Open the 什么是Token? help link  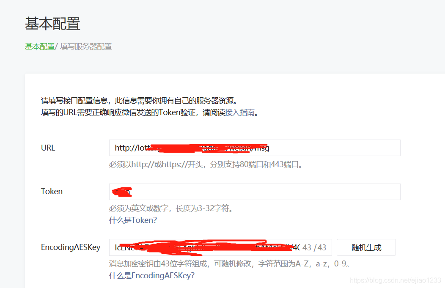pyautogui.click(x=133, y=220)
